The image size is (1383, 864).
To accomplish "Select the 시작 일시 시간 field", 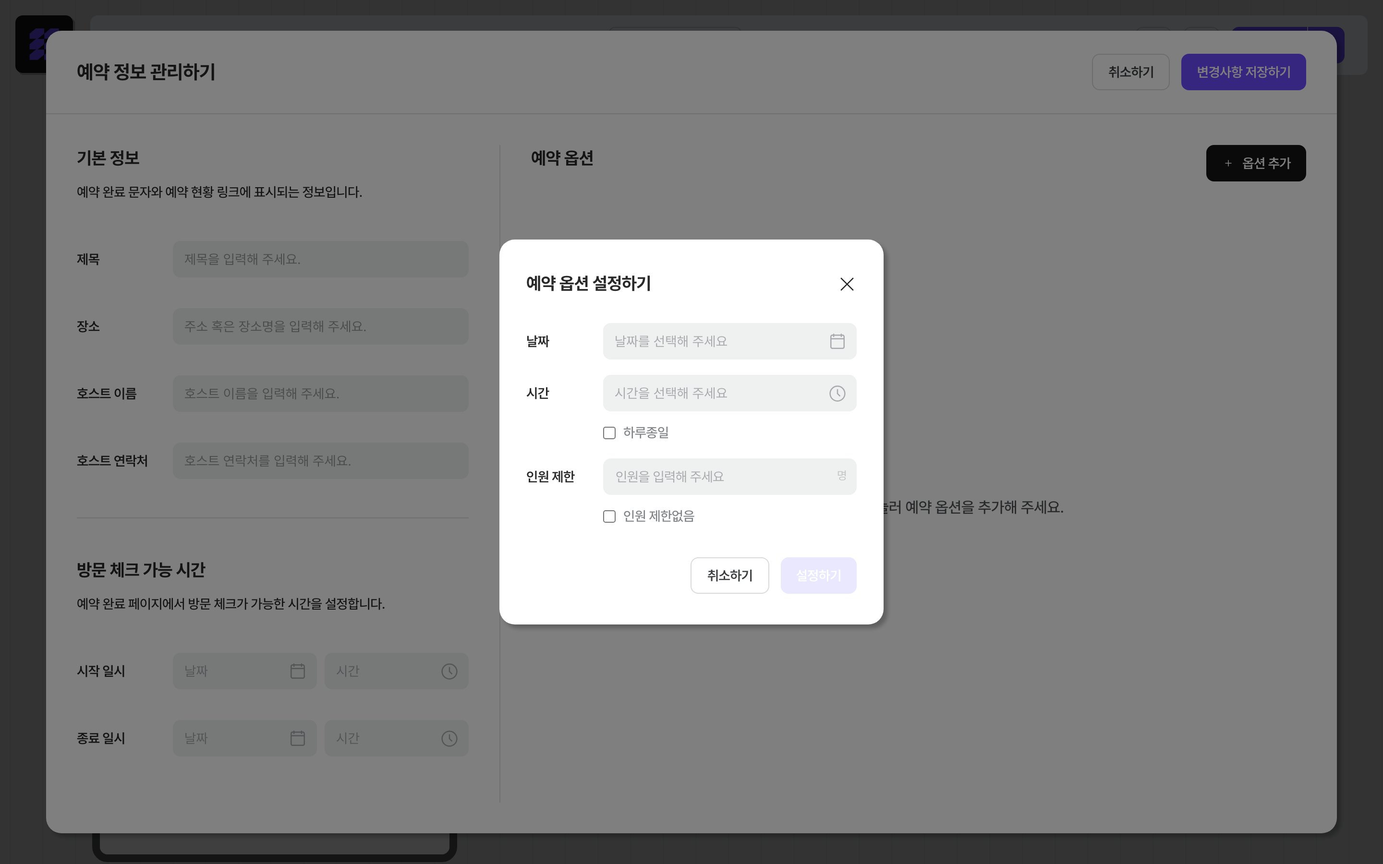I will coord(397,671).
